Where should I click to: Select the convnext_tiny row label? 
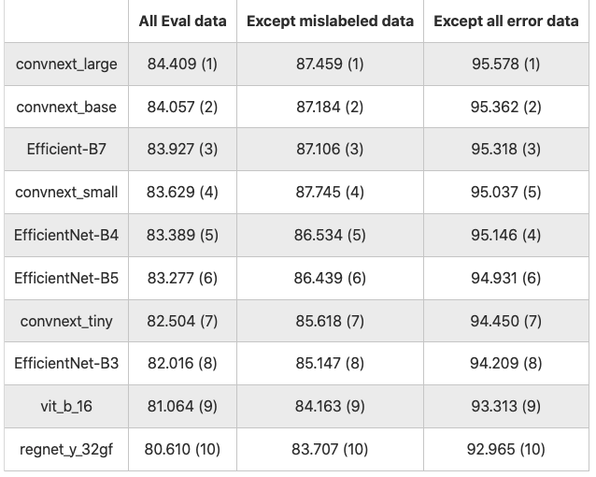coord(66,322)
